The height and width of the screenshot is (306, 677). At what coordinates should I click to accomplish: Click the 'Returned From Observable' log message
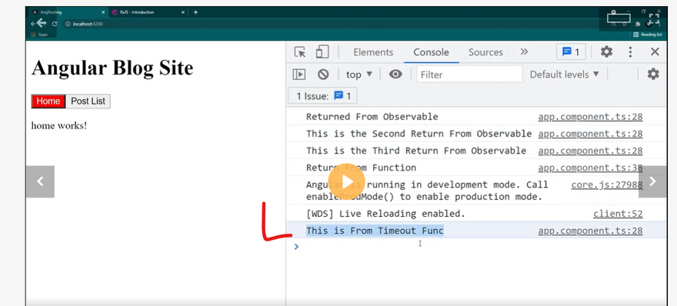pyautogui.click(x=372, y=117)
